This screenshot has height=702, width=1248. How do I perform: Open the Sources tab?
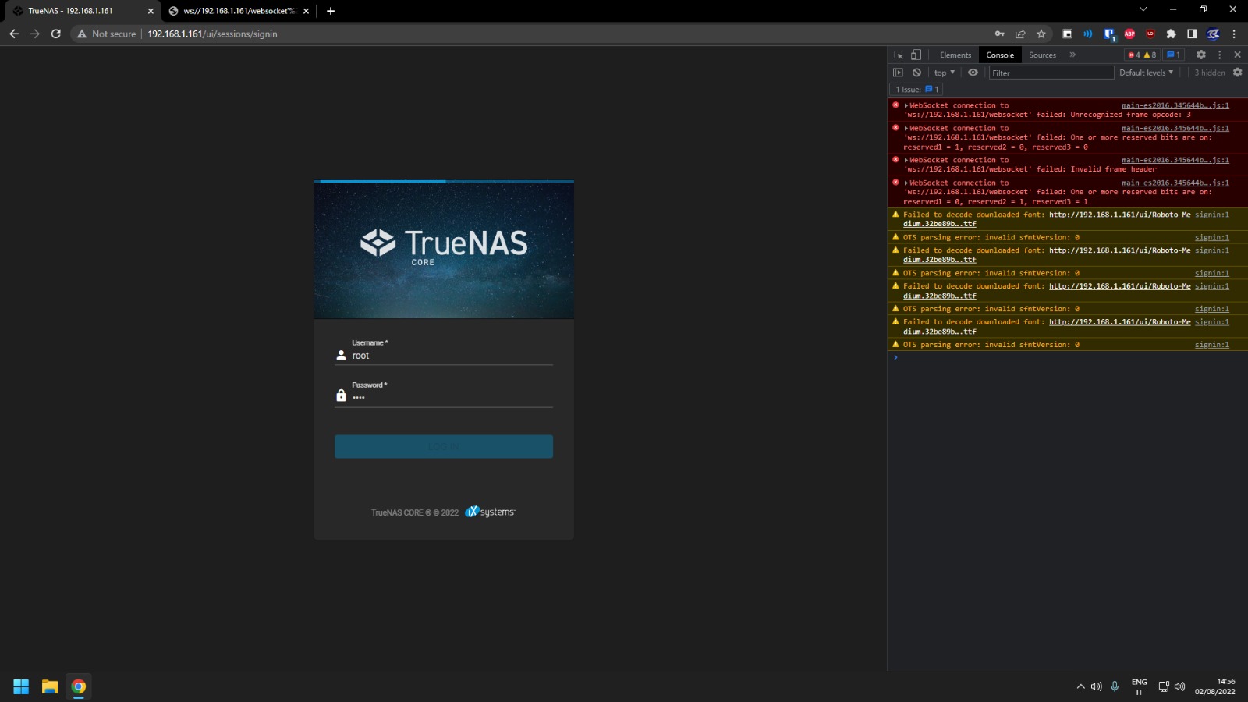[1042, 55]
